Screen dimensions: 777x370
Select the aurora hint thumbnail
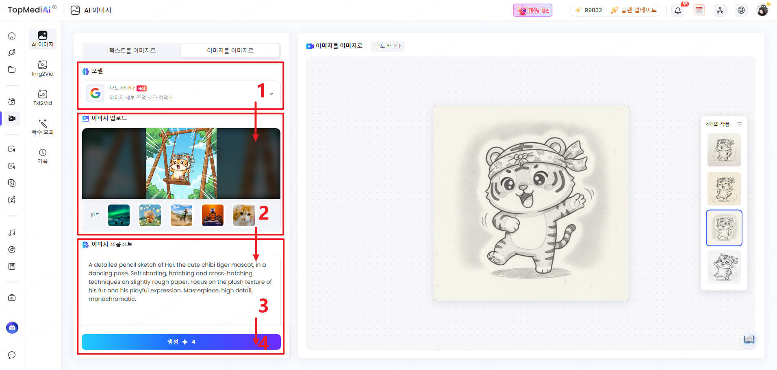click(x=119, y=215)
